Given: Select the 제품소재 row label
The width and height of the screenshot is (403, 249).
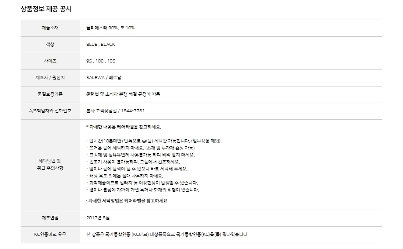Looking at the screenshot, I should [x=50, y=28].
